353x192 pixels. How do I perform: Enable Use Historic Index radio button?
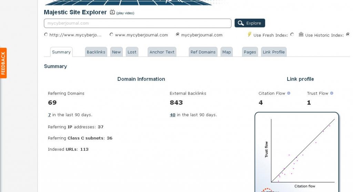click(348, 35)
